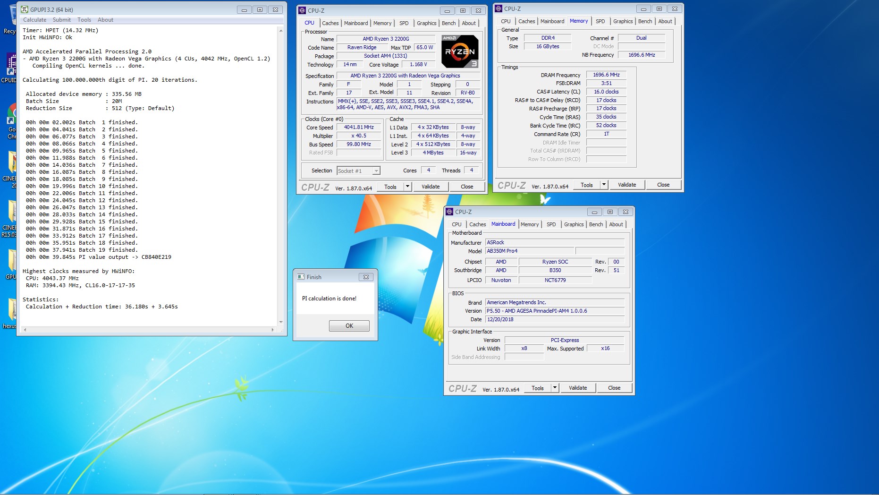Click the Cores count field showing 4
The height and width of the screenshot is (495, 879).
[x=428, y=170]
